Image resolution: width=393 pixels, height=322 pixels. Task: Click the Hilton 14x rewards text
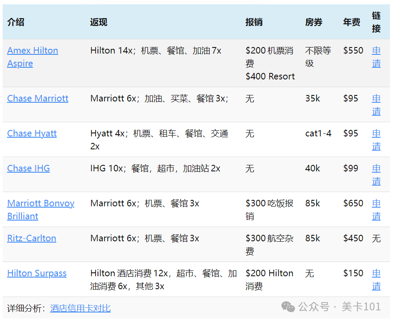click(156, 51)
